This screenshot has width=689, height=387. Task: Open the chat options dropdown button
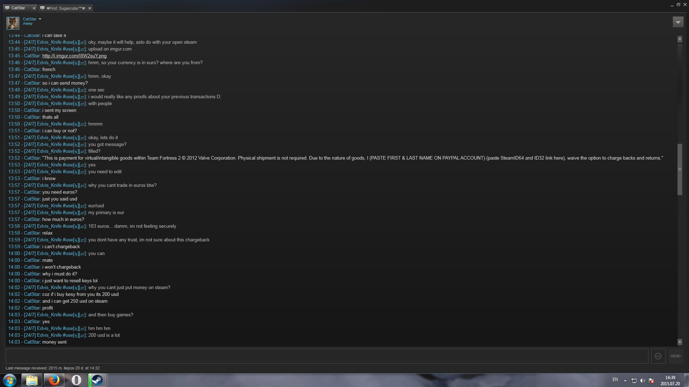pyautogui.click(x=678, y=22)
